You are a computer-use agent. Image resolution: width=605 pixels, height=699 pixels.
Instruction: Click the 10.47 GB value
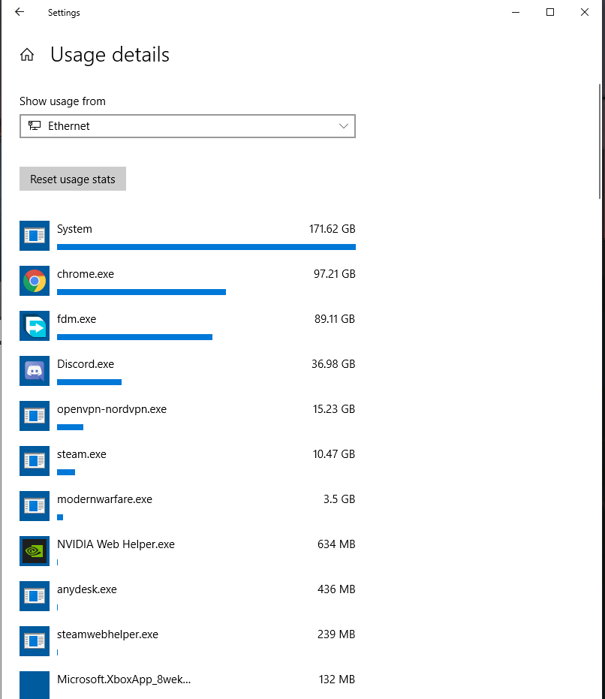[334, 453]
